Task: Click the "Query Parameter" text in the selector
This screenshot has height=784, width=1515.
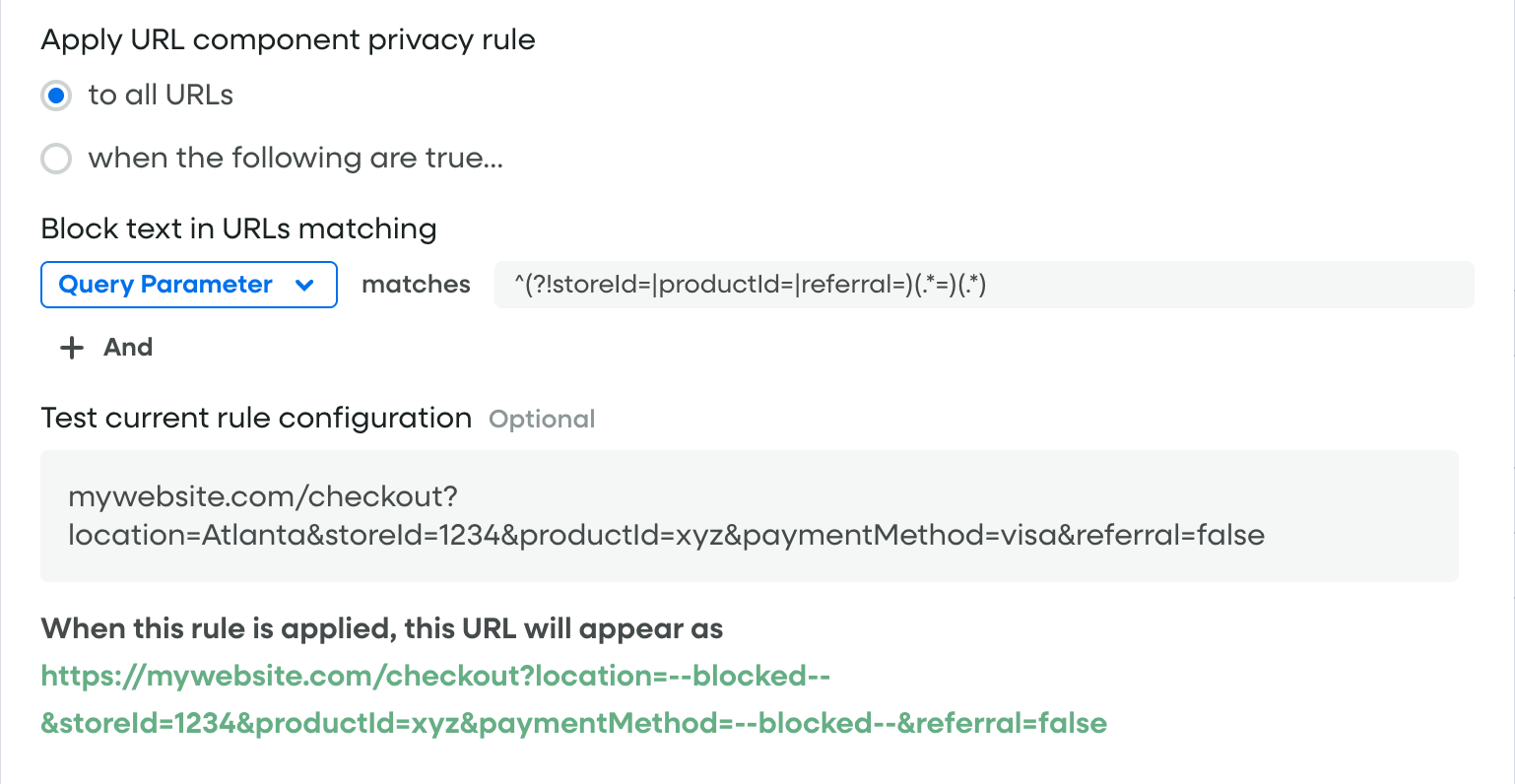Action: pos(165,285)
